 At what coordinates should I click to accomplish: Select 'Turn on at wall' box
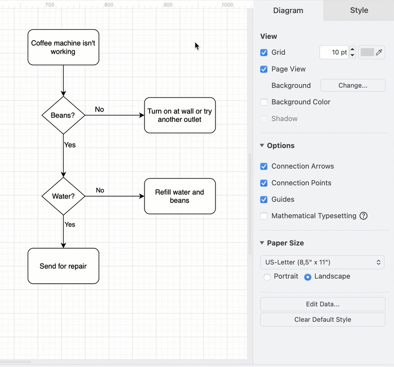[x=180, y=115]
